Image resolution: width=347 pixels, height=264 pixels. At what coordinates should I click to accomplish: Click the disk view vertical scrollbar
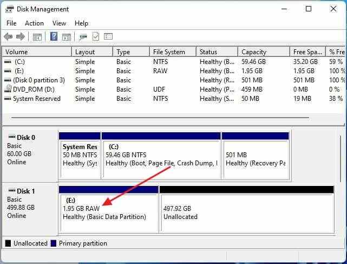pyautogui.click(x=341, y=159)
